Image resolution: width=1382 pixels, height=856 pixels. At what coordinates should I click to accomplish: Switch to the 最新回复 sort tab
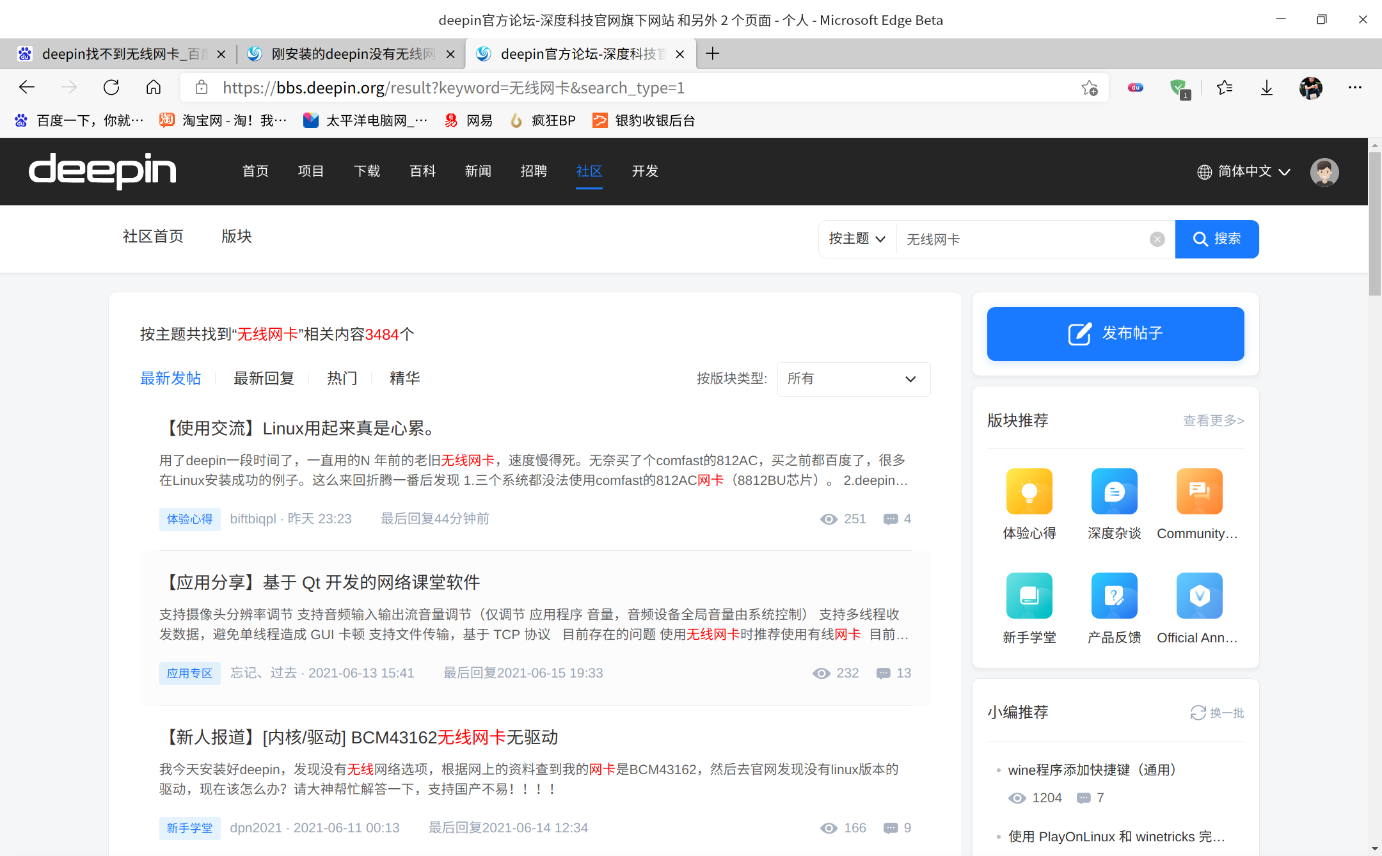(264, 379)
